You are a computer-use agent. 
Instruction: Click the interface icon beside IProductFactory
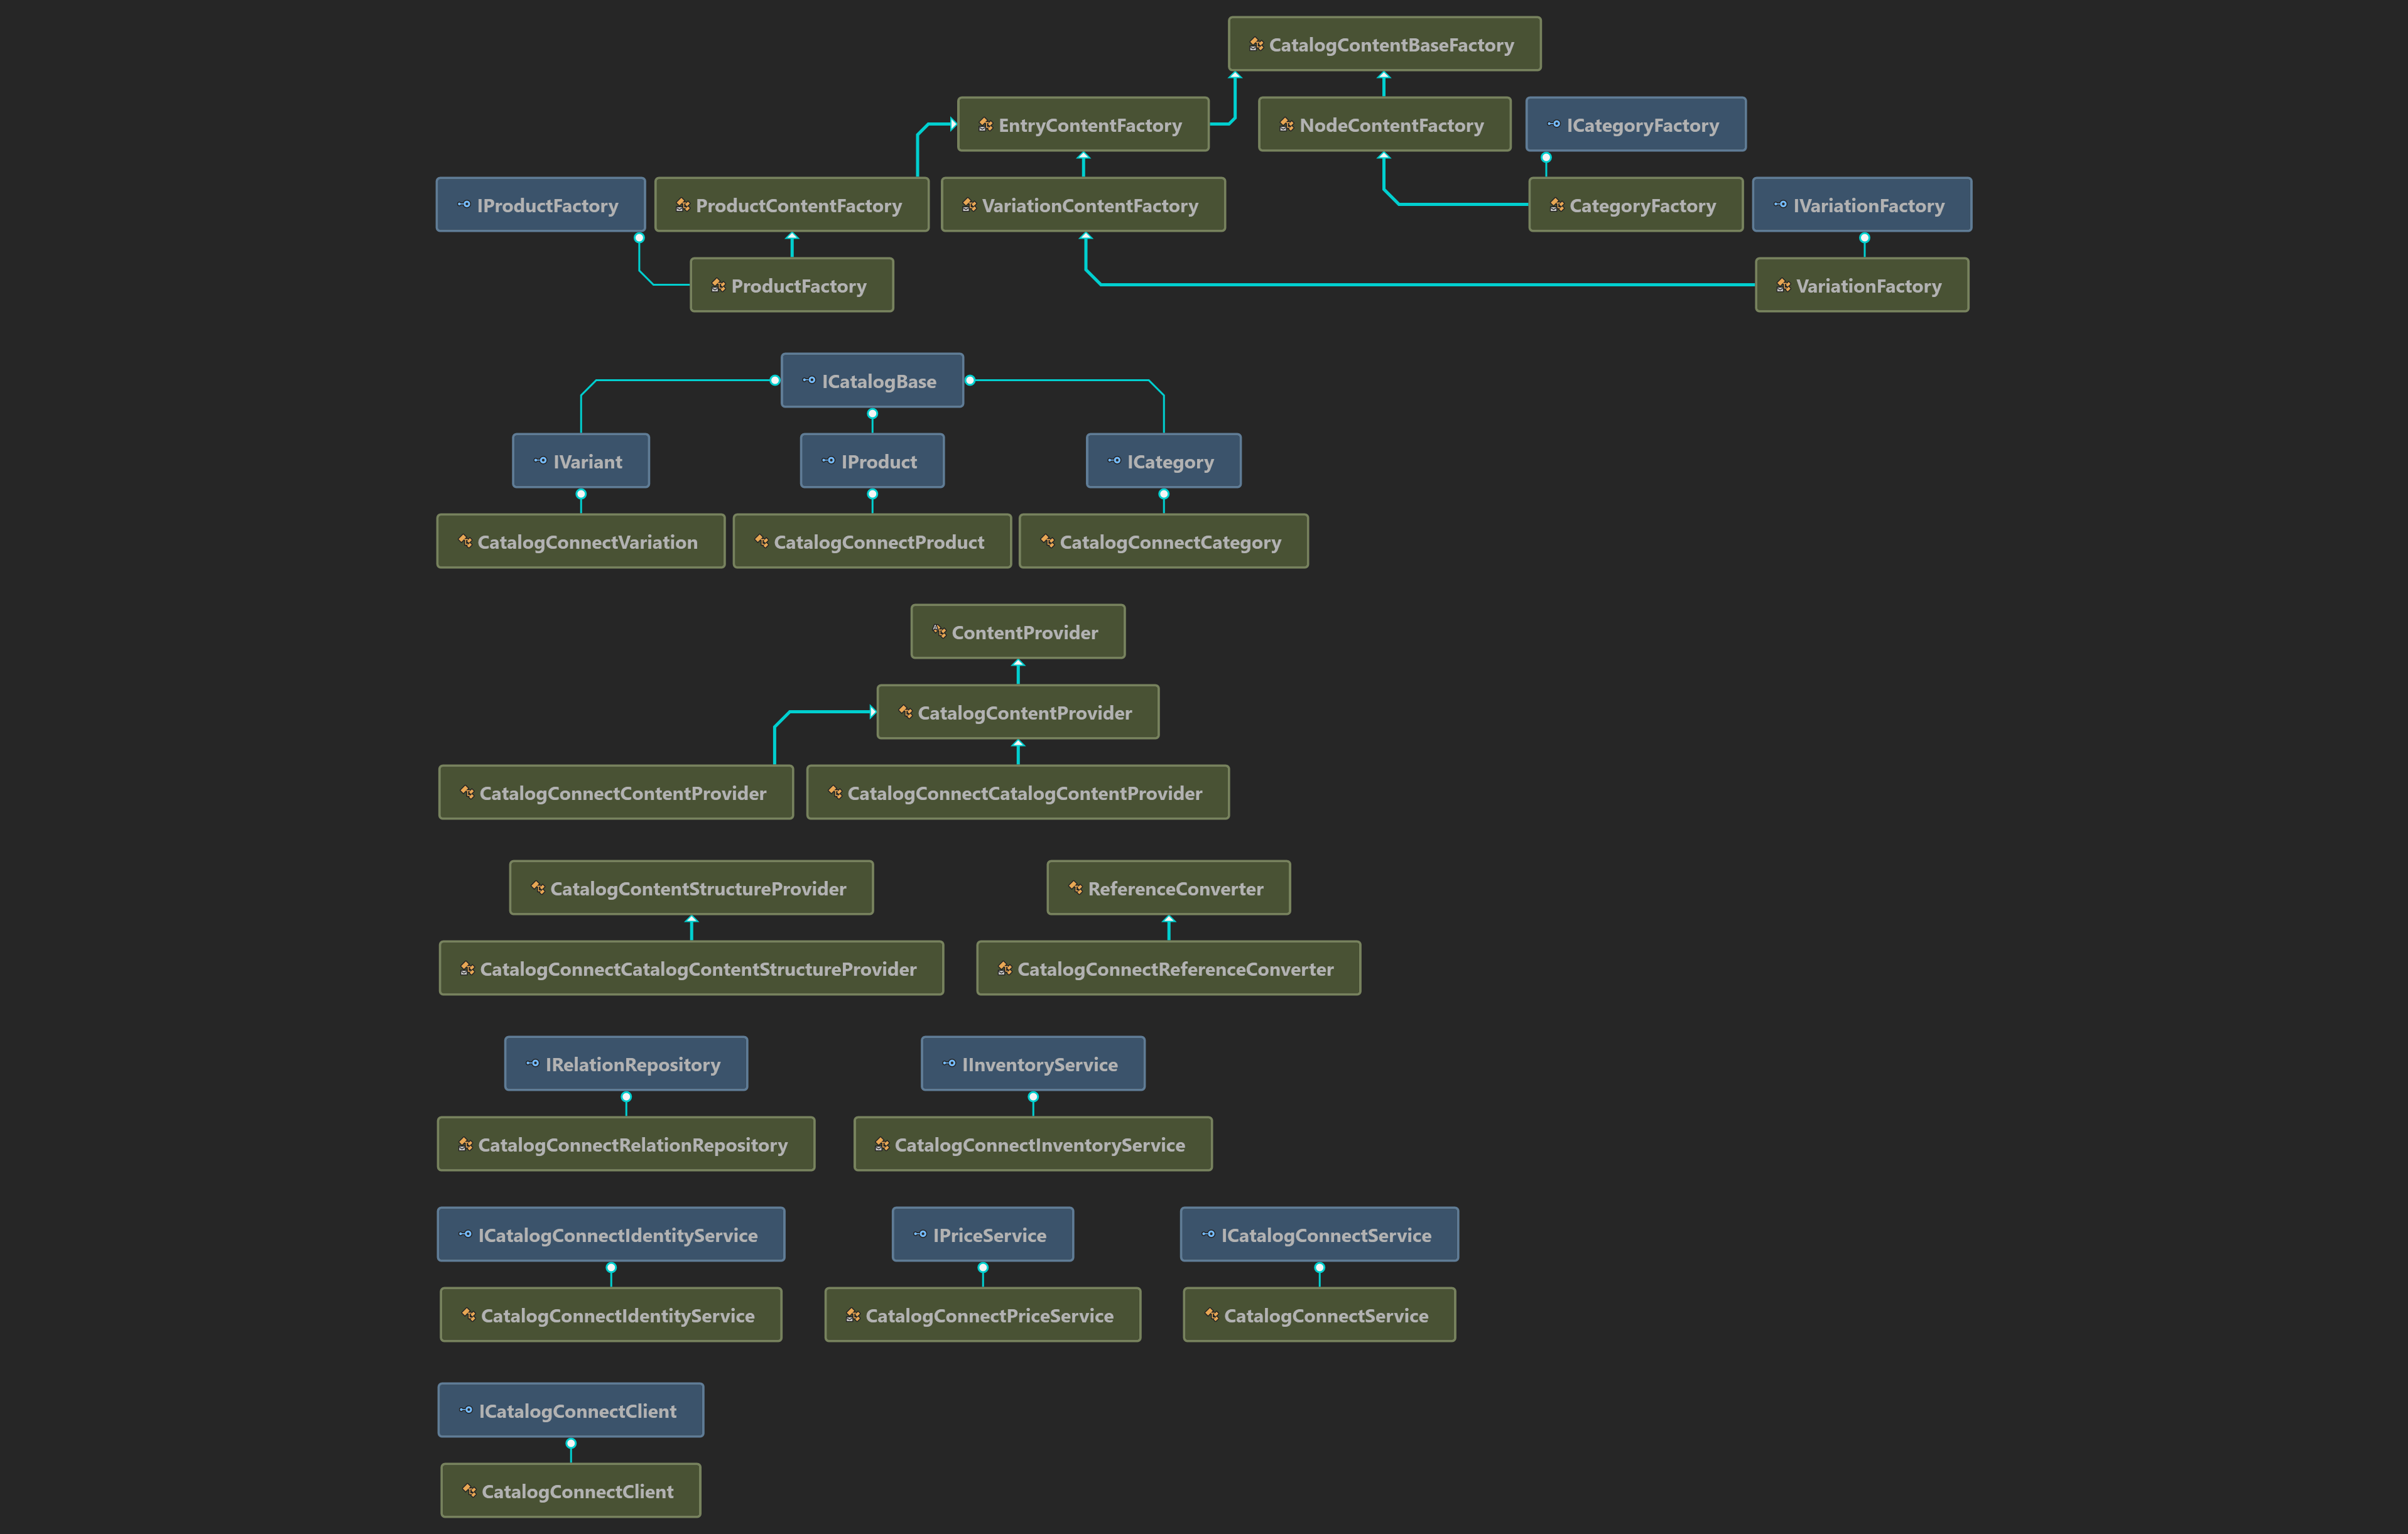[x=464, y=204]
